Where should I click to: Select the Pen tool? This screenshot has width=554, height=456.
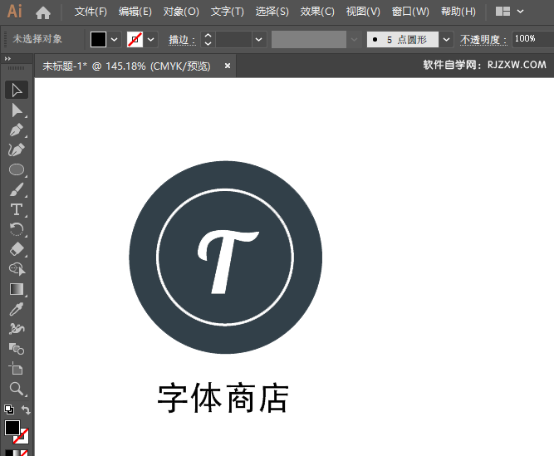pyautogui.click(x=17, y=130)
